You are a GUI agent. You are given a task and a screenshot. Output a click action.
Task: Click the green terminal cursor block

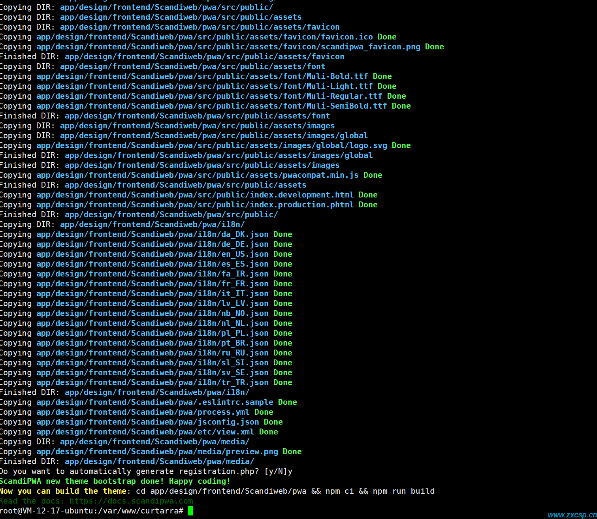pyautogui.click(x=190, y=511)
